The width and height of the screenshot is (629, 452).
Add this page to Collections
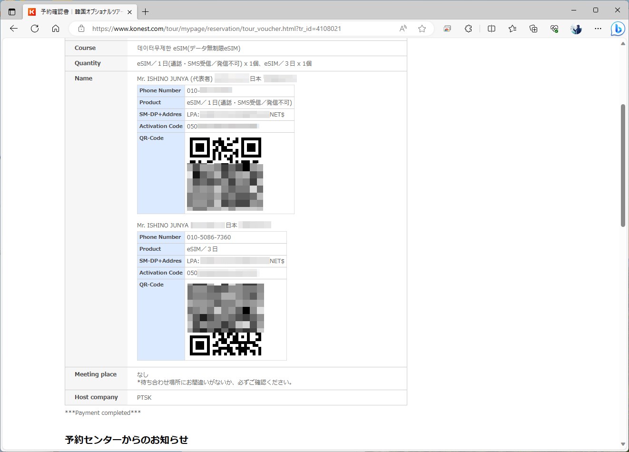click(x=533, y=29)
